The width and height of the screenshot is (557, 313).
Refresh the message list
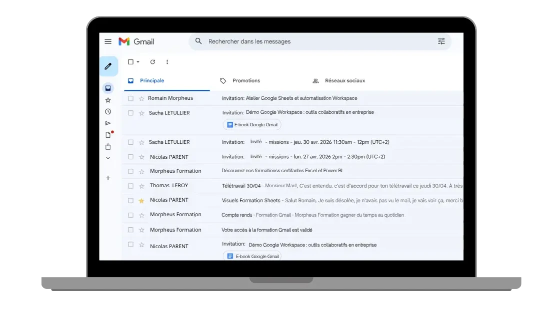tap(152, 62)
